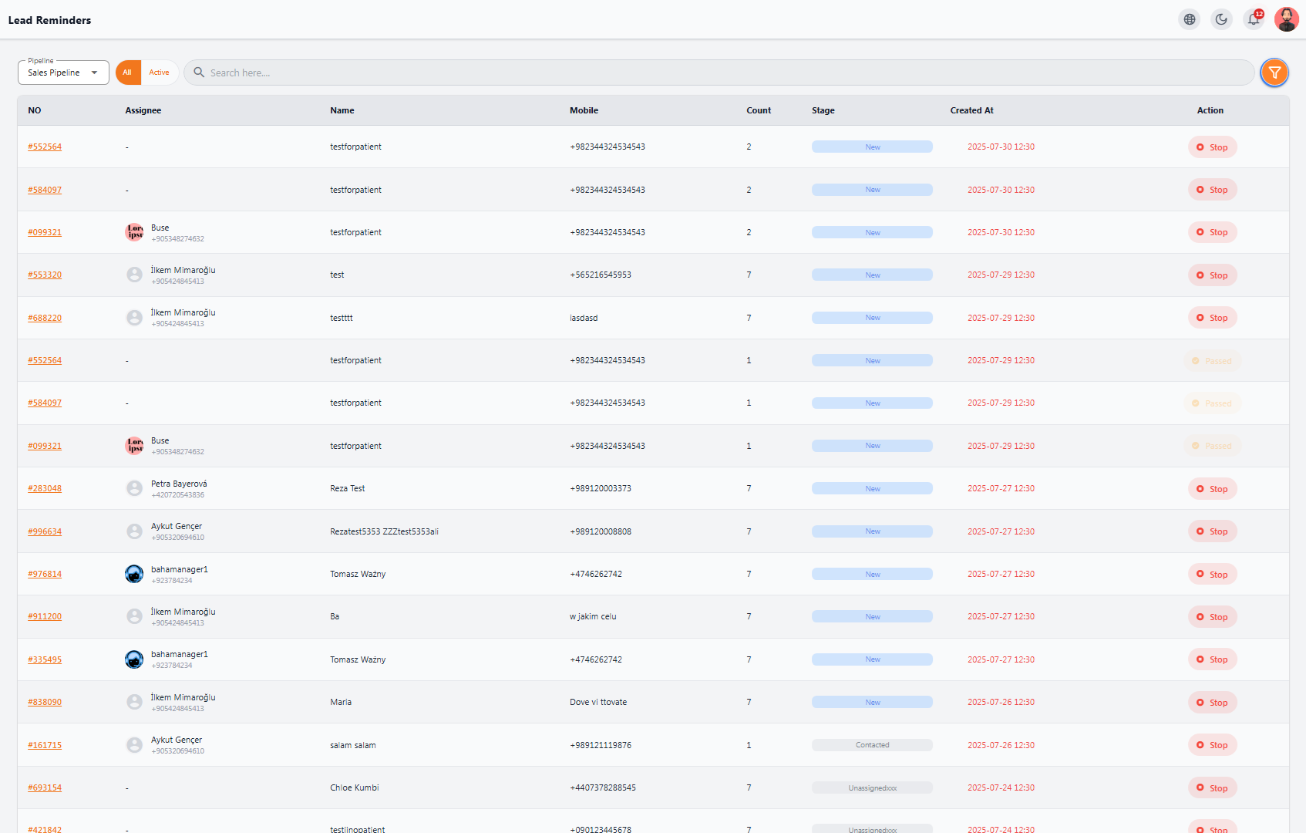Toggle dark mode moon icon
This screenshot has width=1306, height=833.
coord(1221,19)
